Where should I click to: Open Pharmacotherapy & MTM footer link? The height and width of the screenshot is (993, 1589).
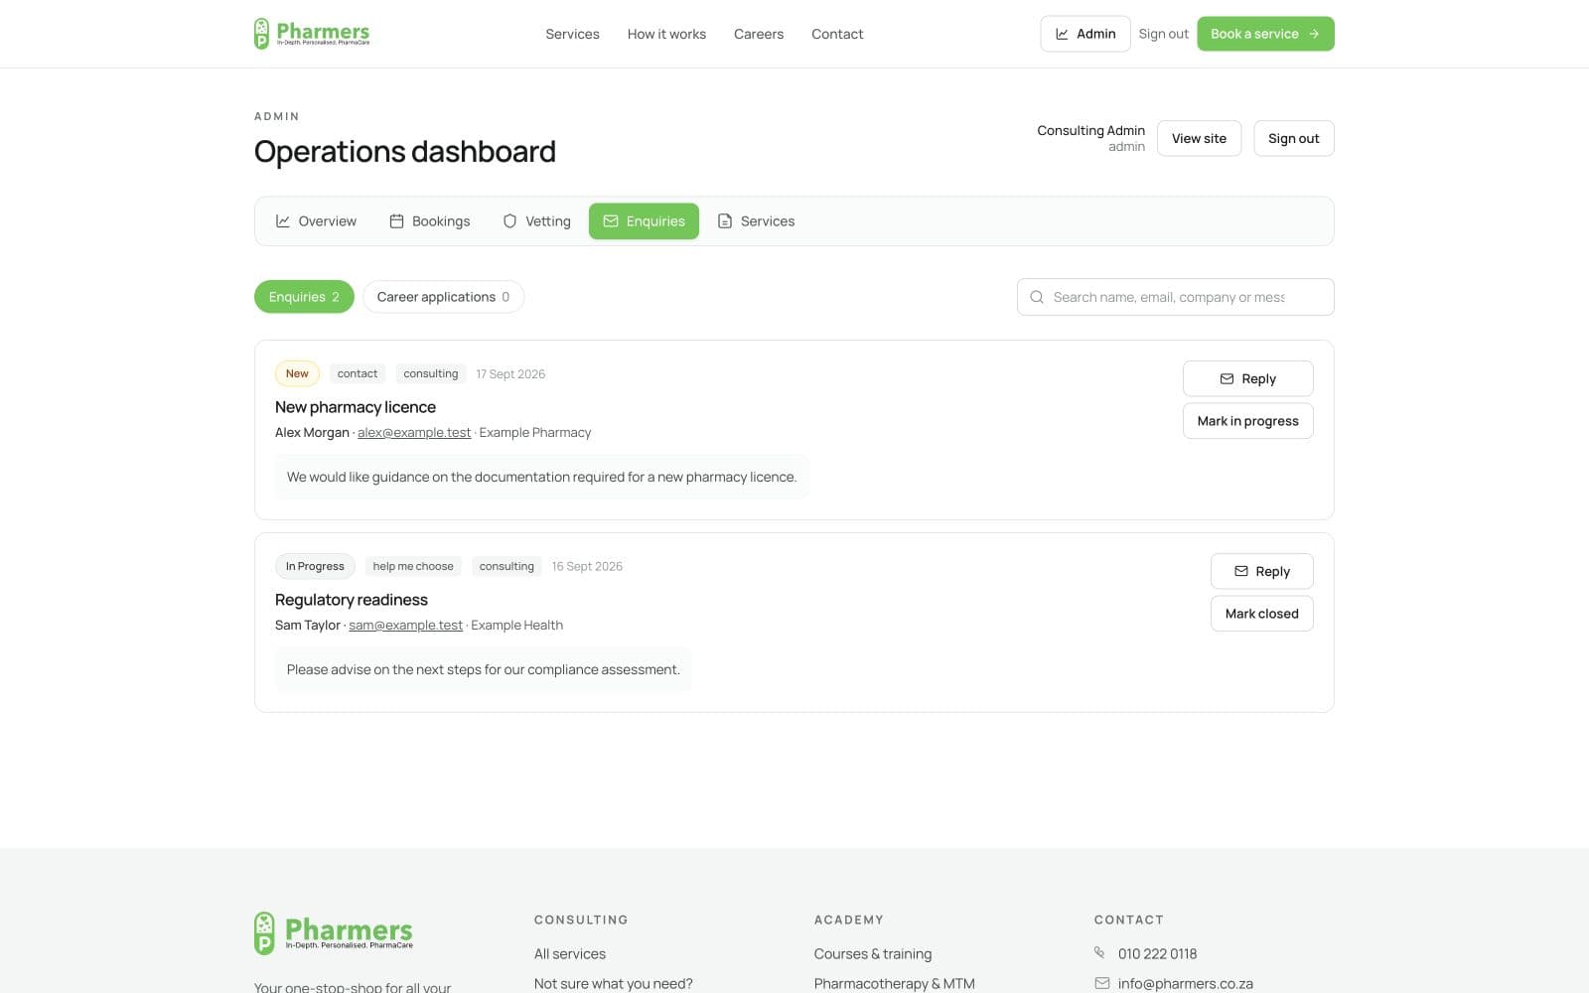tap(895, 984)
